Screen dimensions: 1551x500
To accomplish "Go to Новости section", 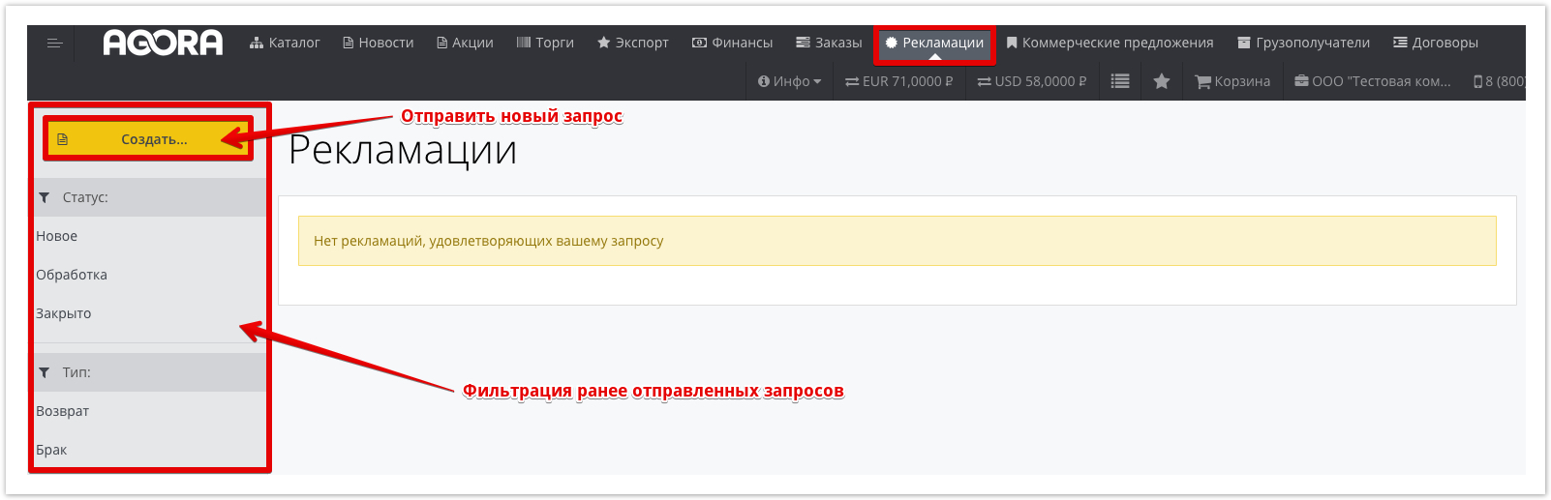I will [x=378, y=43].
